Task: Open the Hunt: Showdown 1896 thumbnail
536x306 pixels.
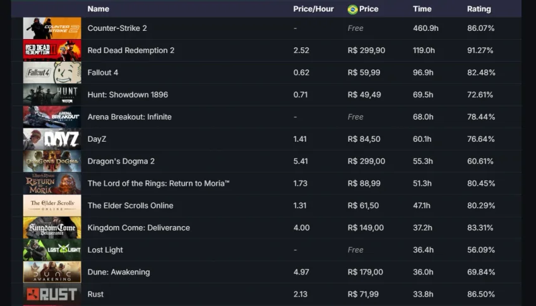Action: pos(52,94)
